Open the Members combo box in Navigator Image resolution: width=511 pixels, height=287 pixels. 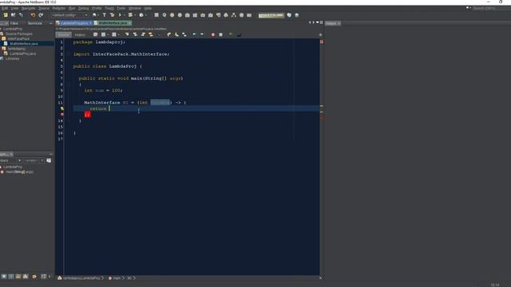(10, 161)
